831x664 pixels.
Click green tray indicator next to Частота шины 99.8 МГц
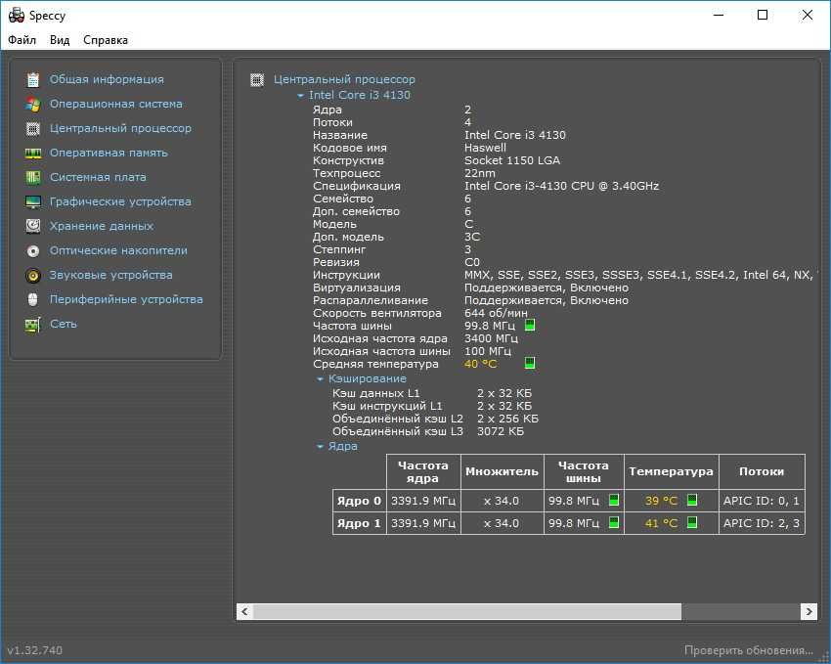pyautogui.click(x=530, y=325)
